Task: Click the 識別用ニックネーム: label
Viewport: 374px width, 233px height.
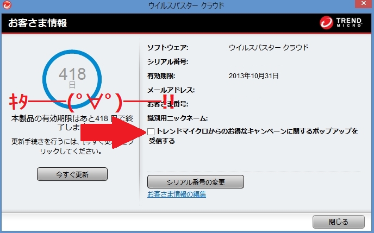Action: point(177,118)
